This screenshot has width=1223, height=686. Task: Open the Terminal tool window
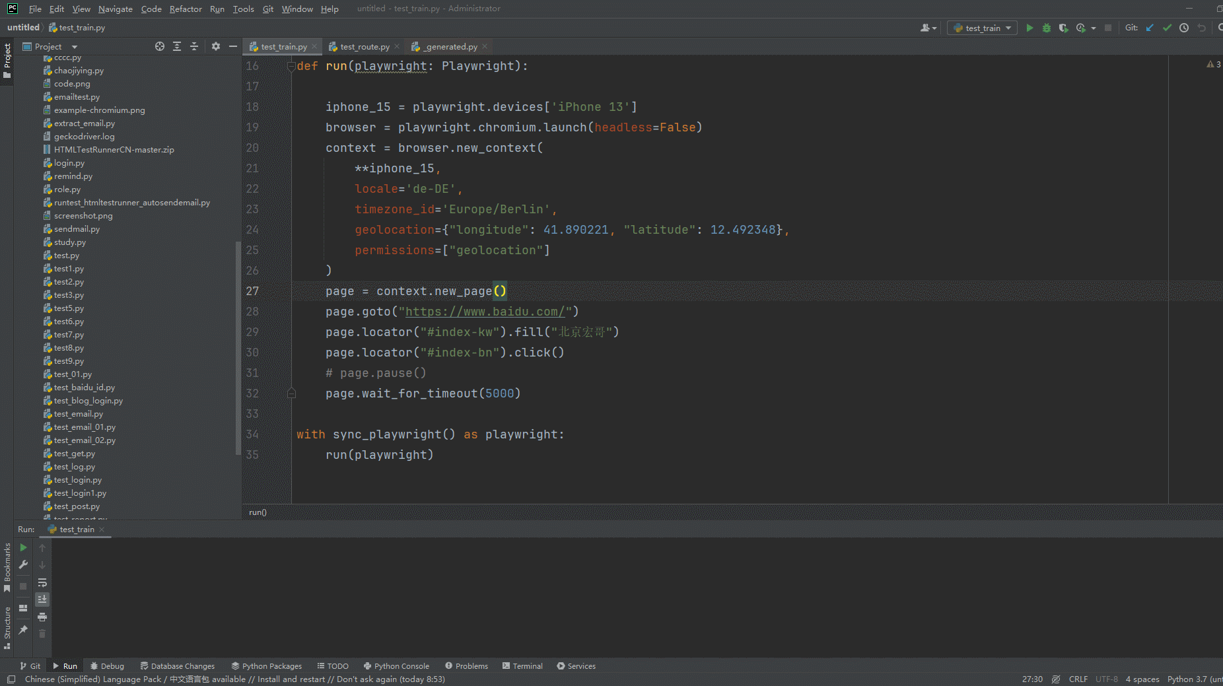tap(522, 666)
